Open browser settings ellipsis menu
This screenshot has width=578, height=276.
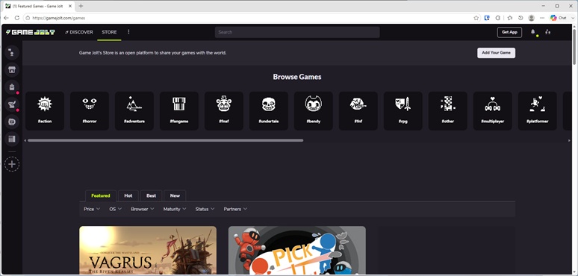click(x=542, y=18)
